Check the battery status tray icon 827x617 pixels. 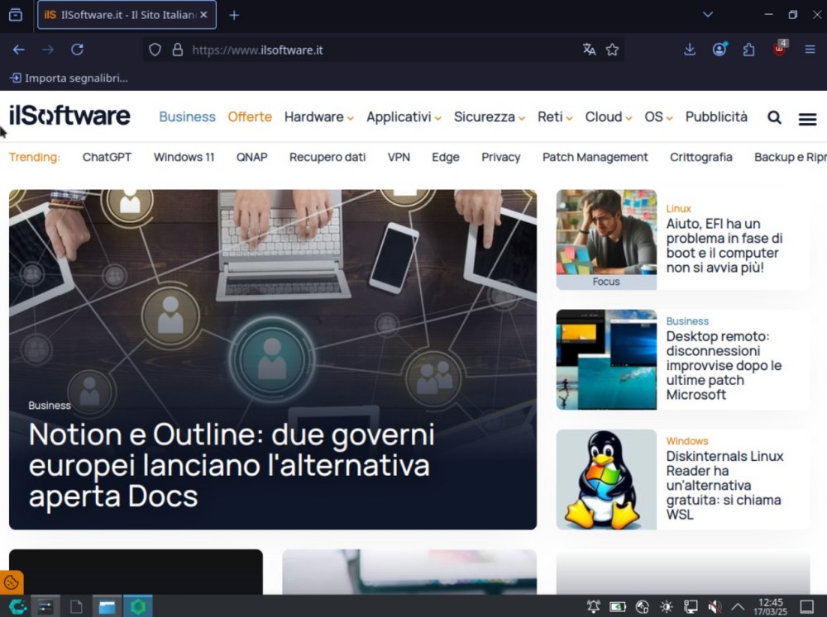point(618,607)
